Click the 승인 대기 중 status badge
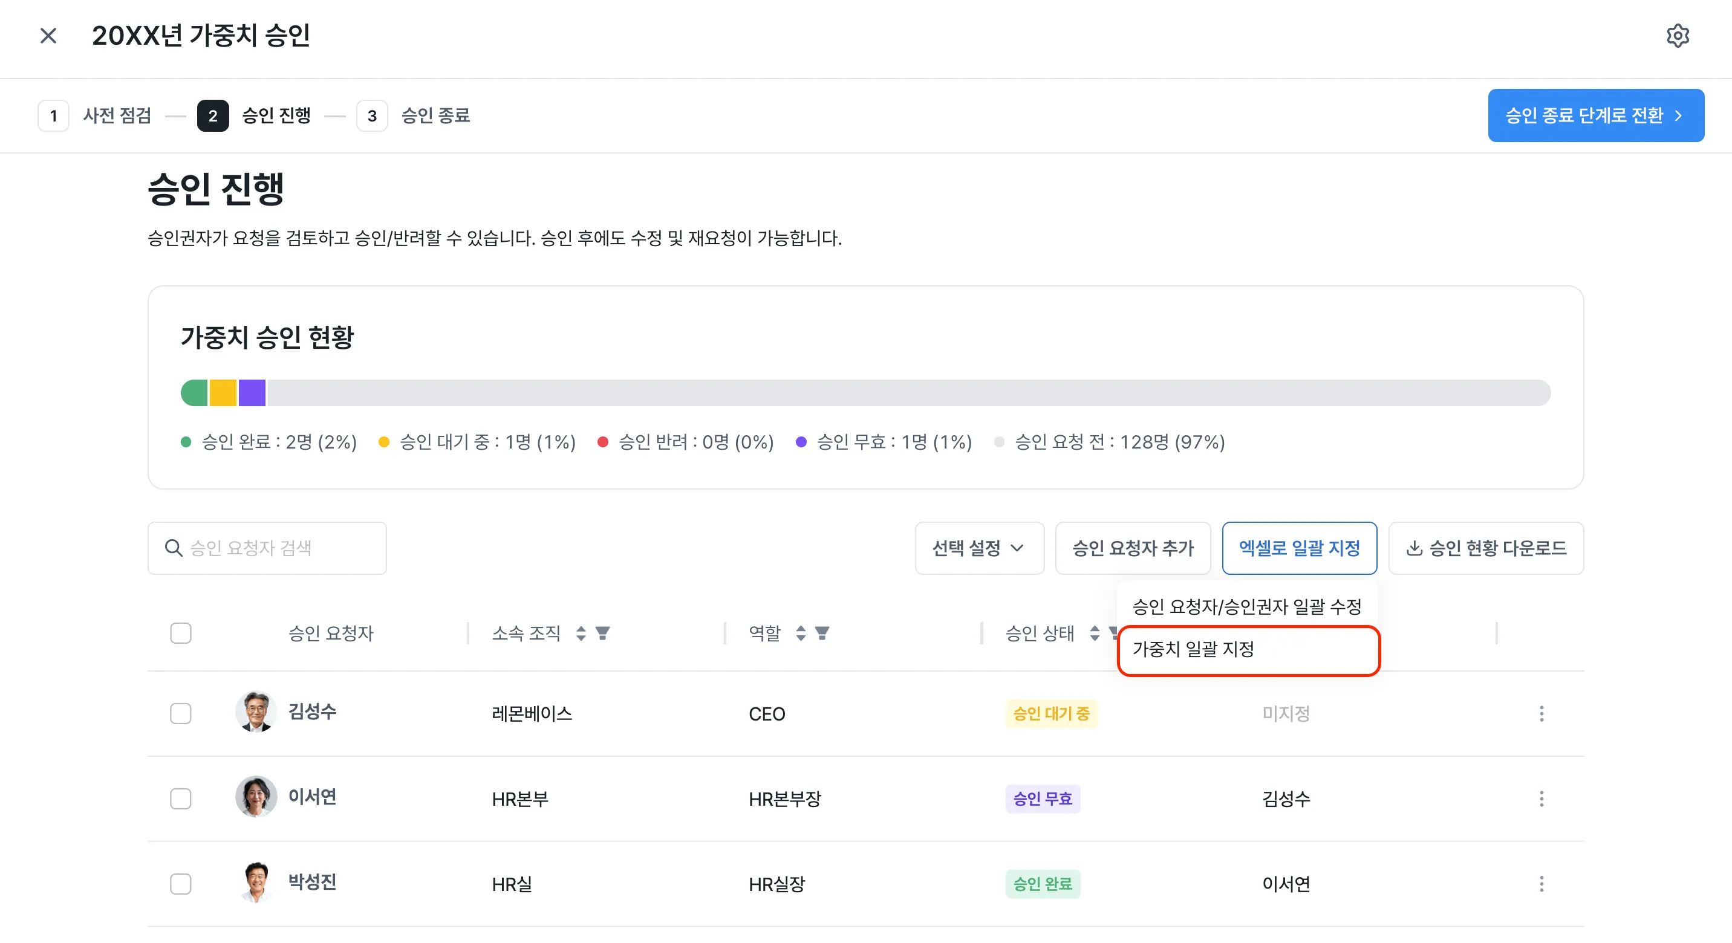 [x=1051, y=714]
